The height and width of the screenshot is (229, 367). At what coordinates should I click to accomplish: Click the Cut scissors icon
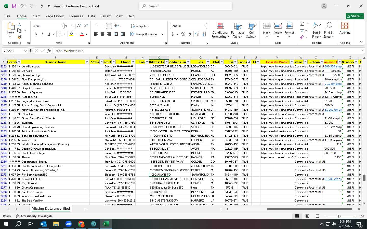(19, 24)
